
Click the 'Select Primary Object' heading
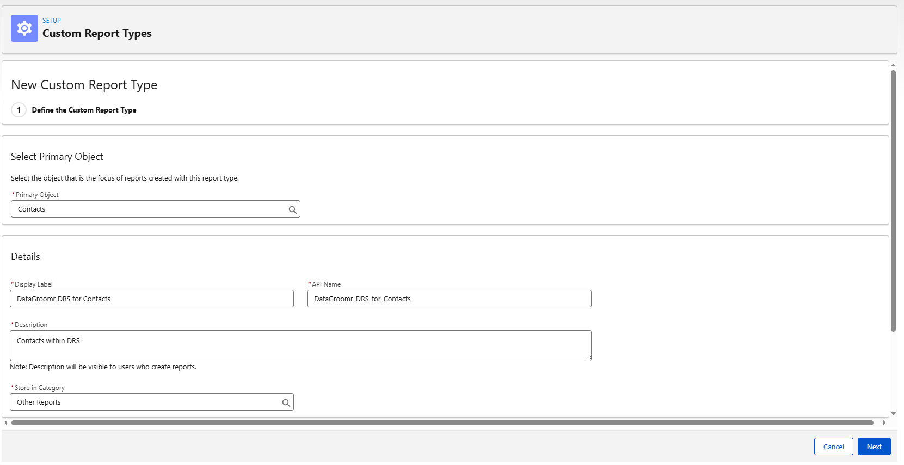pyautogui.click(x=57, y=157)
